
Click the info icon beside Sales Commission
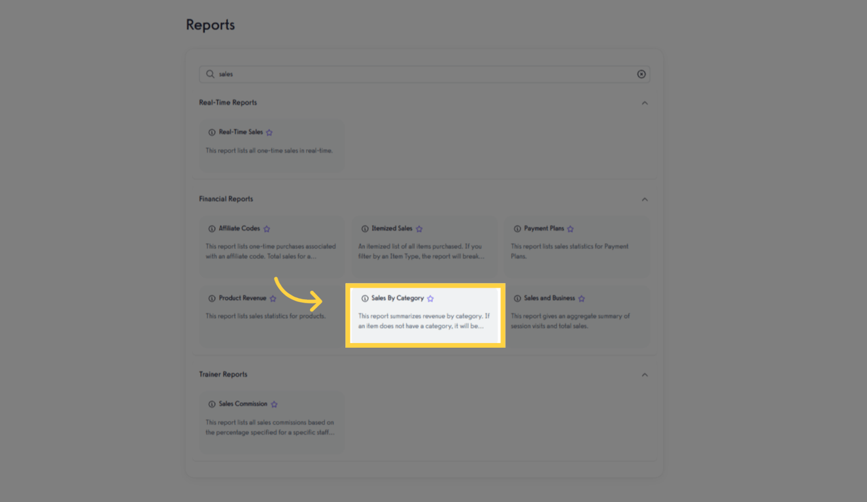click(212, 404)
